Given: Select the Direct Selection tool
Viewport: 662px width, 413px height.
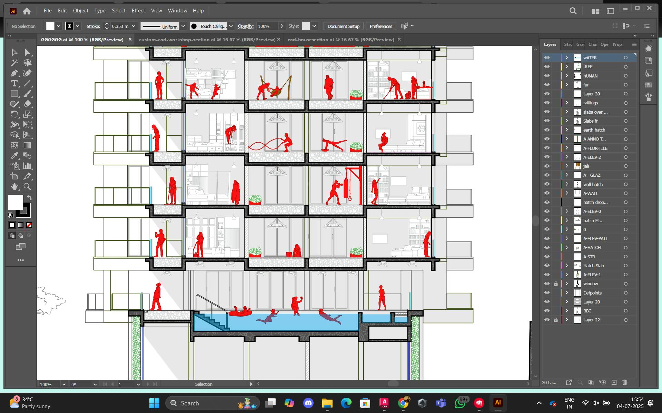Looking at the screenshot, I should tap(27, 52).
